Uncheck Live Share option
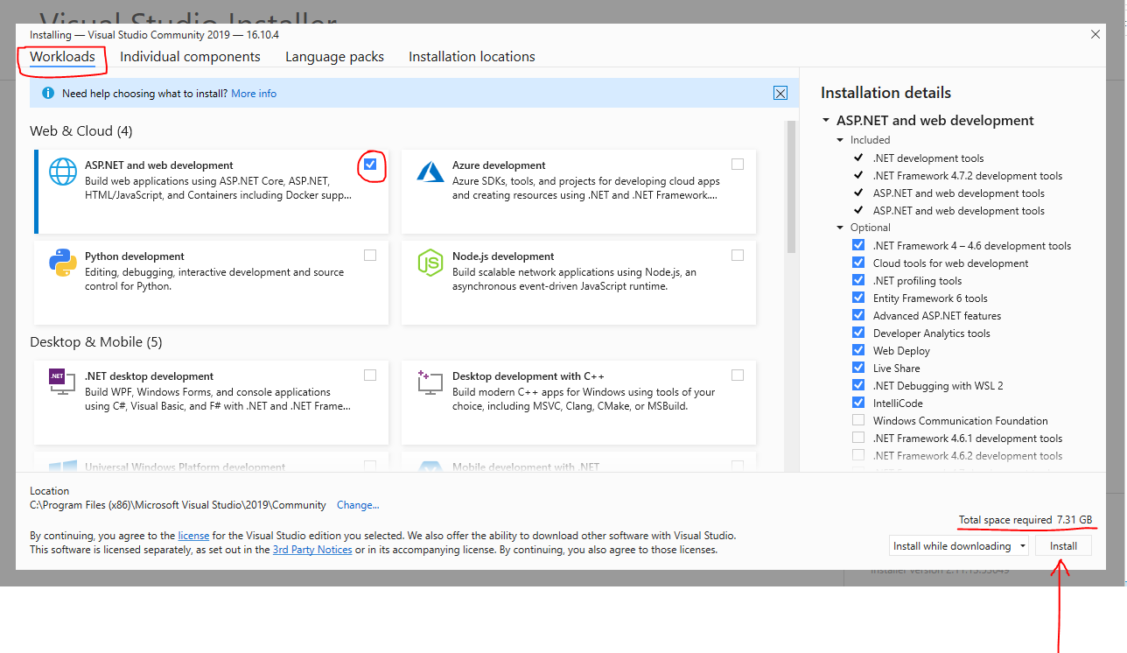This screenshot has height=653, width=1127. pyautogui.click(x=858, y=368)
